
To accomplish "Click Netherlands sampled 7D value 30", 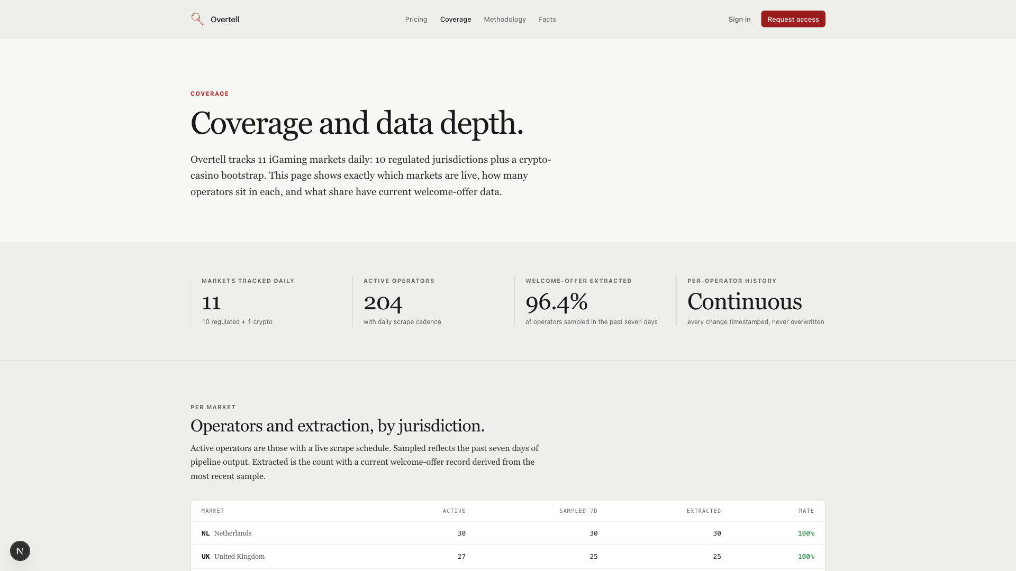I will tap(594, 533).
